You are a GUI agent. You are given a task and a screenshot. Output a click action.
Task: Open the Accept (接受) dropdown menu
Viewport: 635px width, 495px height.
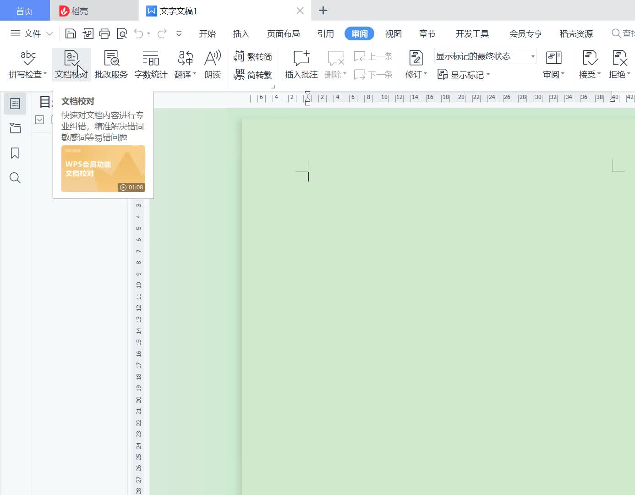pyautogui.click(x=590, y=75)
